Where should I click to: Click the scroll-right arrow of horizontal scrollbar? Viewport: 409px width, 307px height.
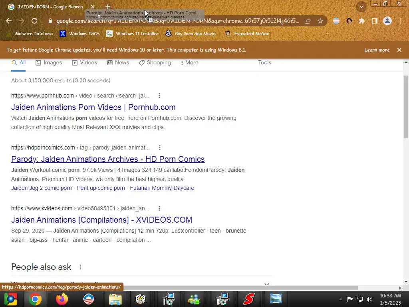click(400, 288)
